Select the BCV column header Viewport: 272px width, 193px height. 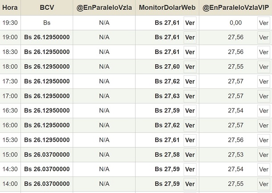pyautogui.click(x=47, y=8)
